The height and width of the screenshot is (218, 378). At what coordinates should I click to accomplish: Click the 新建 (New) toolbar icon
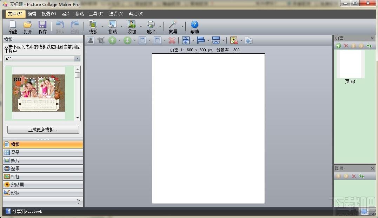pos(13,25)
